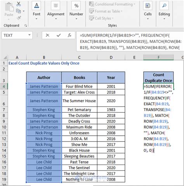The width and height of the screenshot is (184, 186).
Task: Click the Books header cell
Action: pos(79,78)
